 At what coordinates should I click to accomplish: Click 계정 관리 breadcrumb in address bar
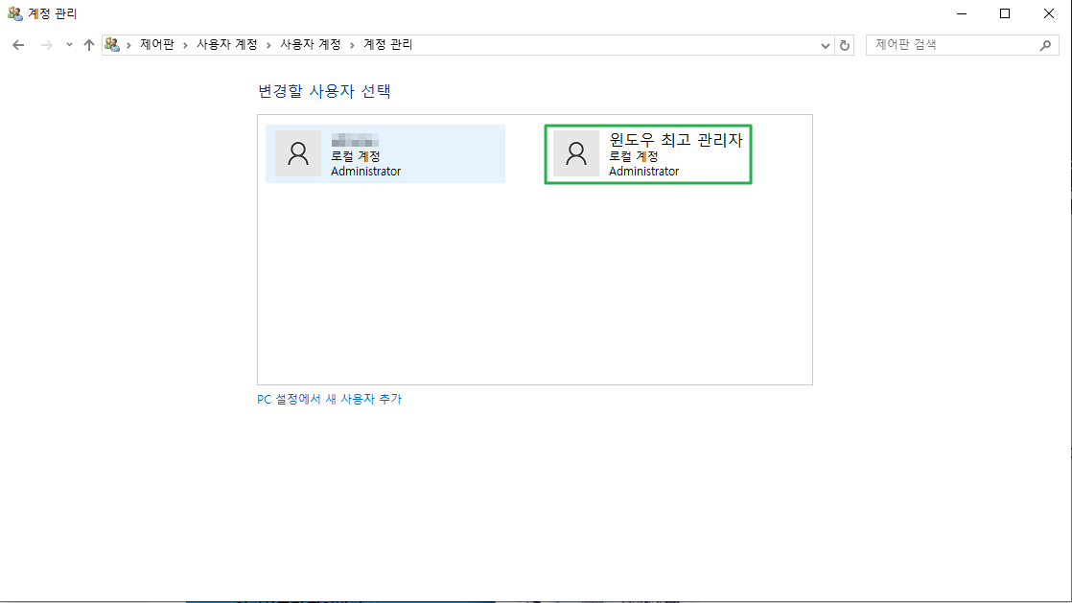point(387,44)
